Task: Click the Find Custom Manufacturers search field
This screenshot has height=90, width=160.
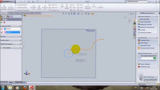Action: tap(147, 58)
